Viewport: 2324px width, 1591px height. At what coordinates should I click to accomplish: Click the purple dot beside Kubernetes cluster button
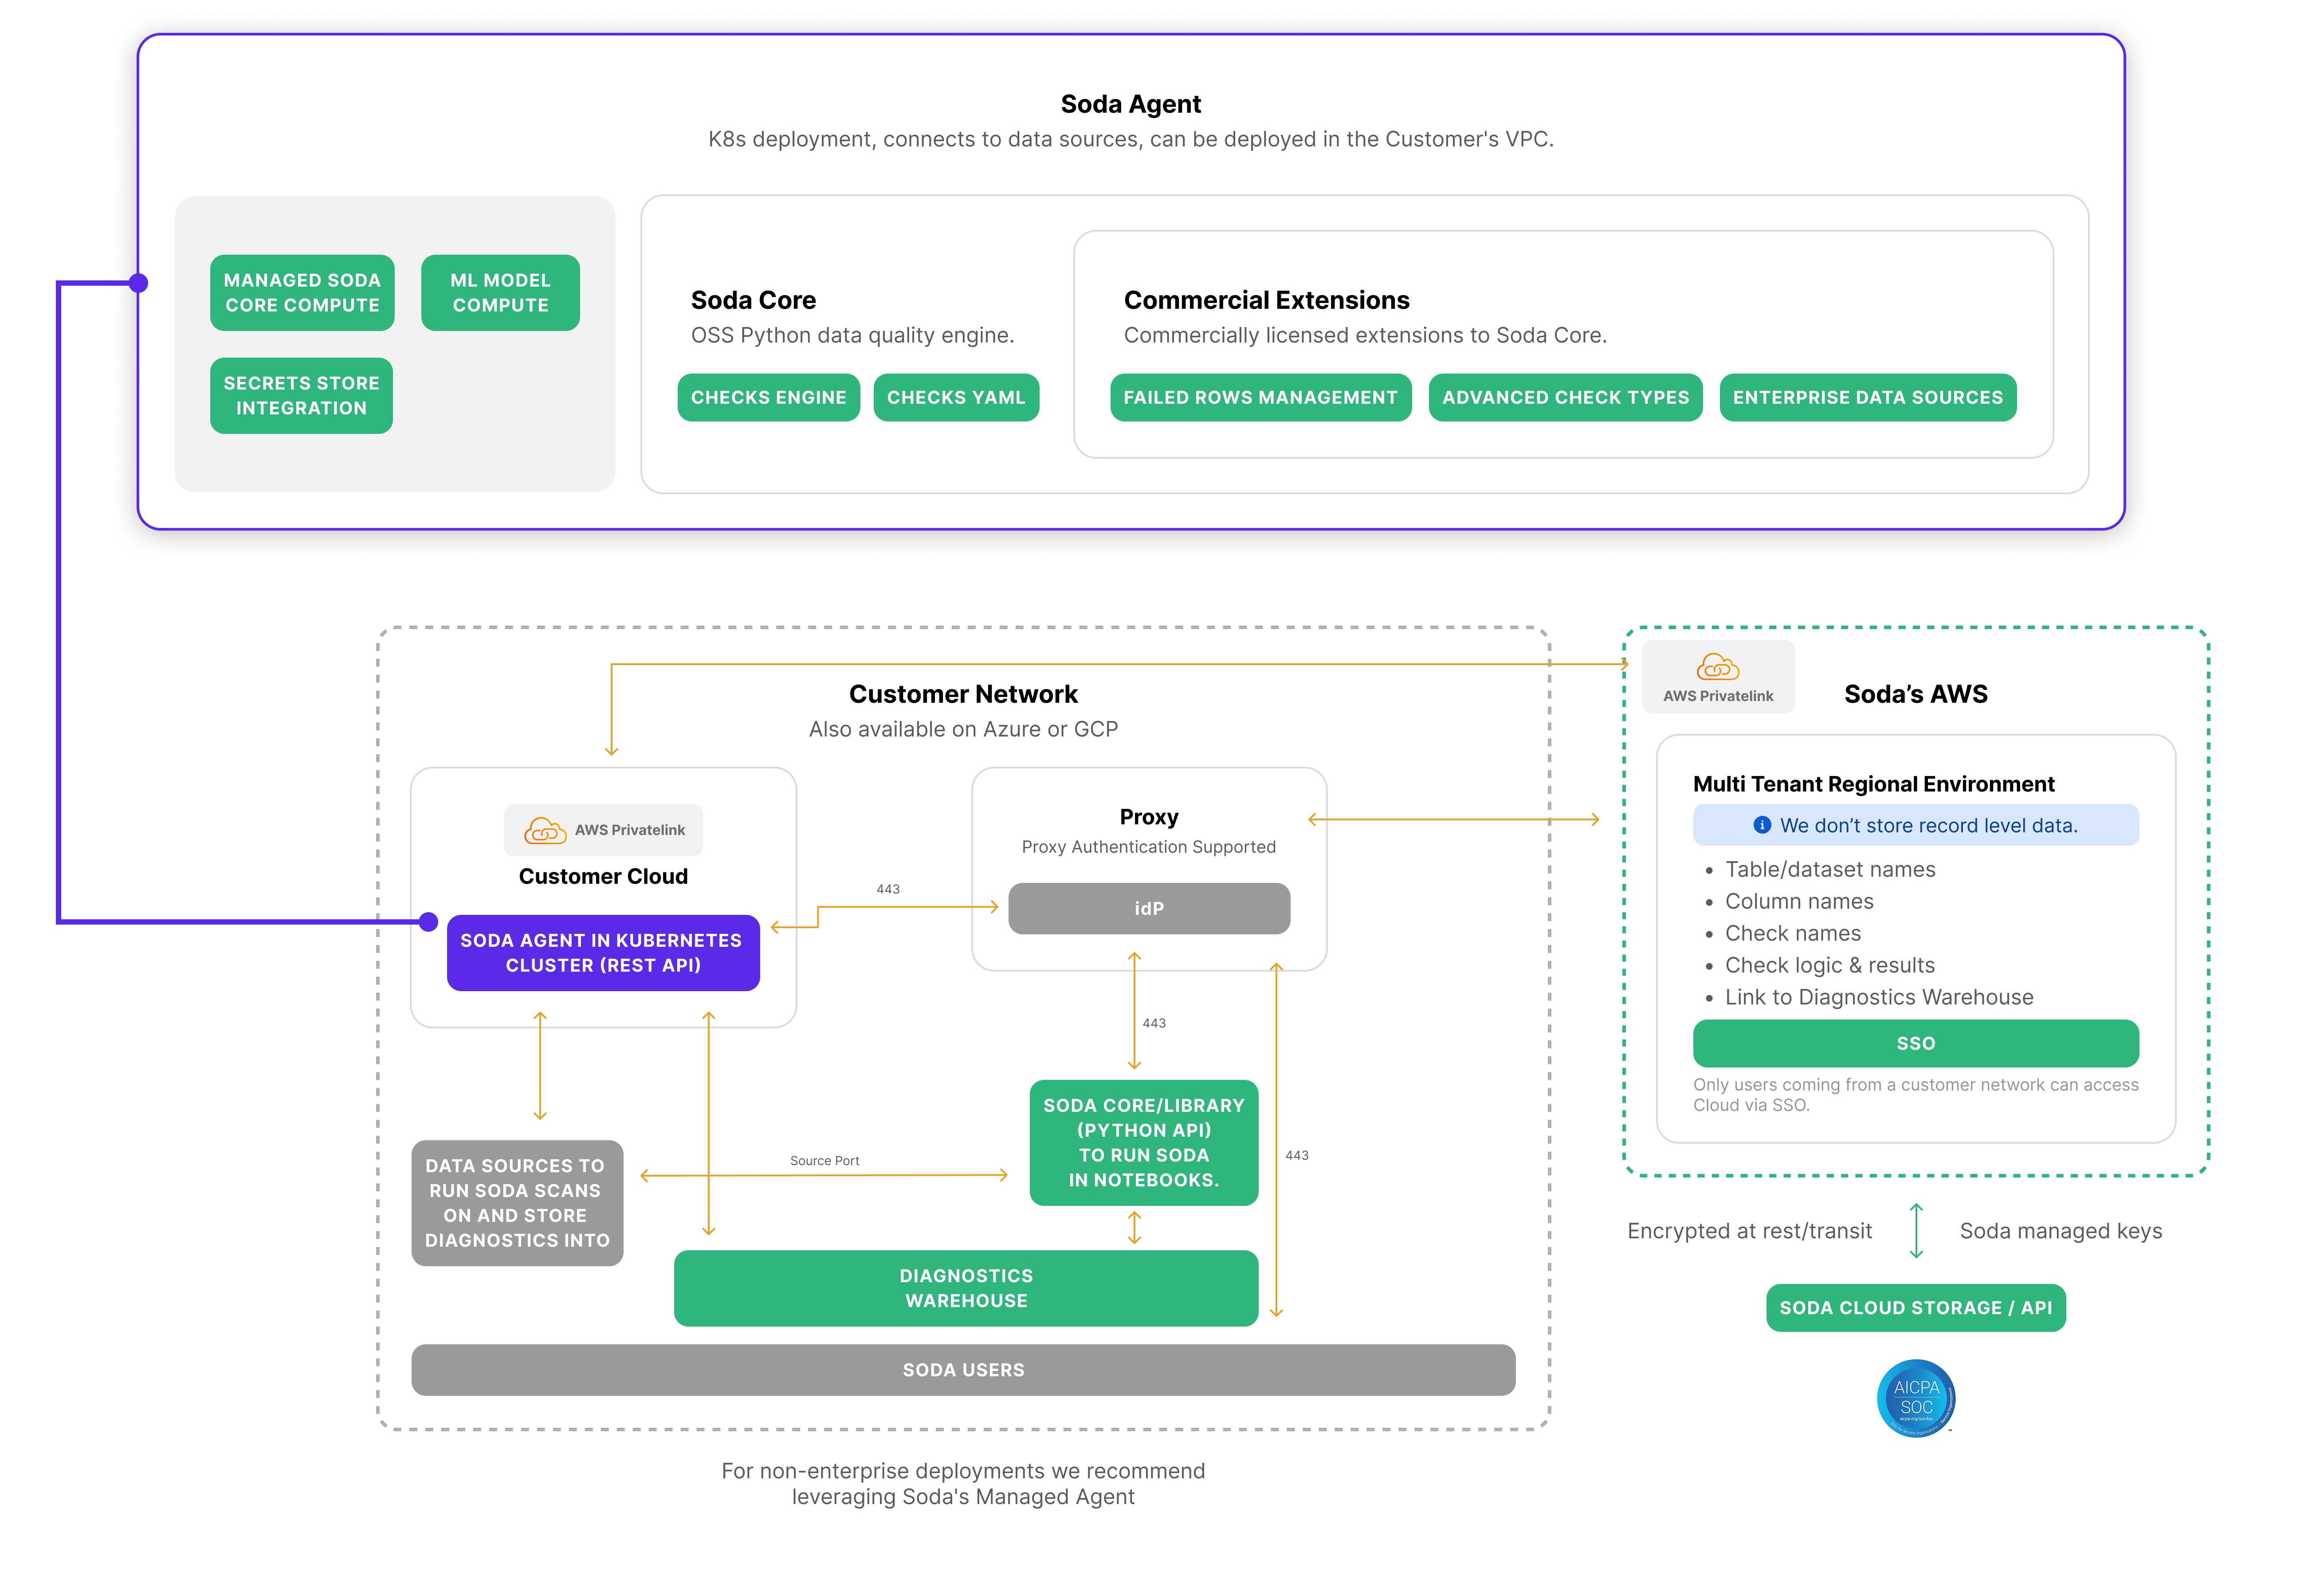429,922
